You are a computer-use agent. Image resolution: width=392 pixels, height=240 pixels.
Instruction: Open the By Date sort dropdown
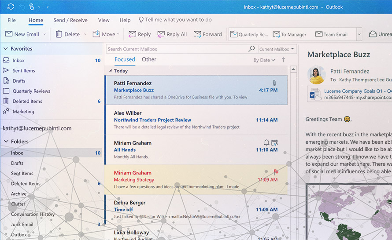(264, 60)
